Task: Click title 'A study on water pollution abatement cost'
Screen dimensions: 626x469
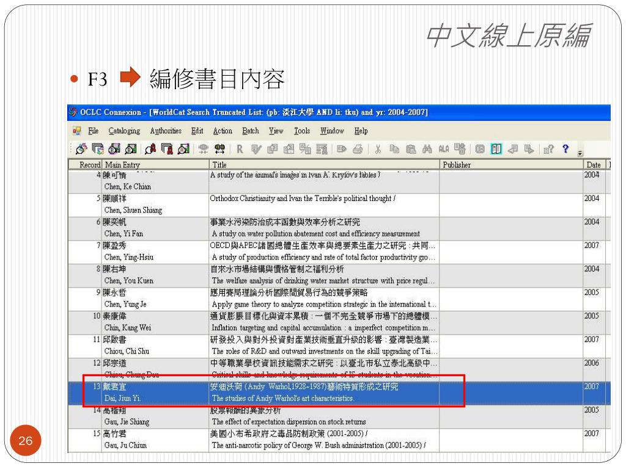Action: [316, 234]
